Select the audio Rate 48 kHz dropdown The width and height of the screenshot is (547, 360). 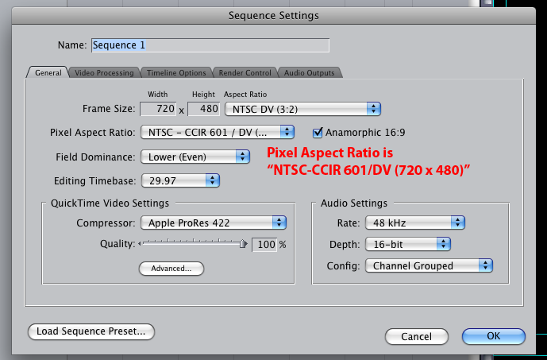(413, 223)
